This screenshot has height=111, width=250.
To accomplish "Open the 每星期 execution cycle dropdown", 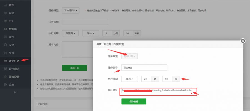I will click(x=70, y=33).
